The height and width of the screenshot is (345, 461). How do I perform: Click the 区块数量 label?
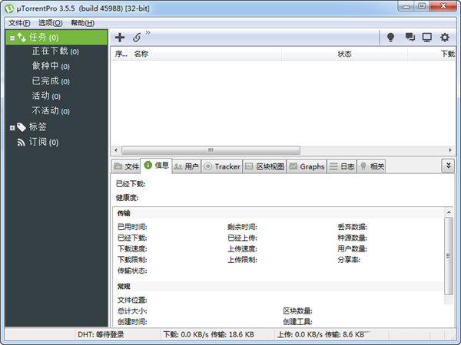(x=297, y=311)
